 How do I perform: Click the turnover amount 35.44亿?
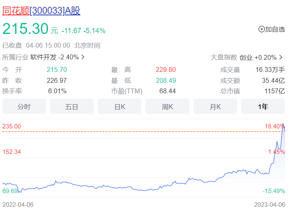click(x=273, y=80)
